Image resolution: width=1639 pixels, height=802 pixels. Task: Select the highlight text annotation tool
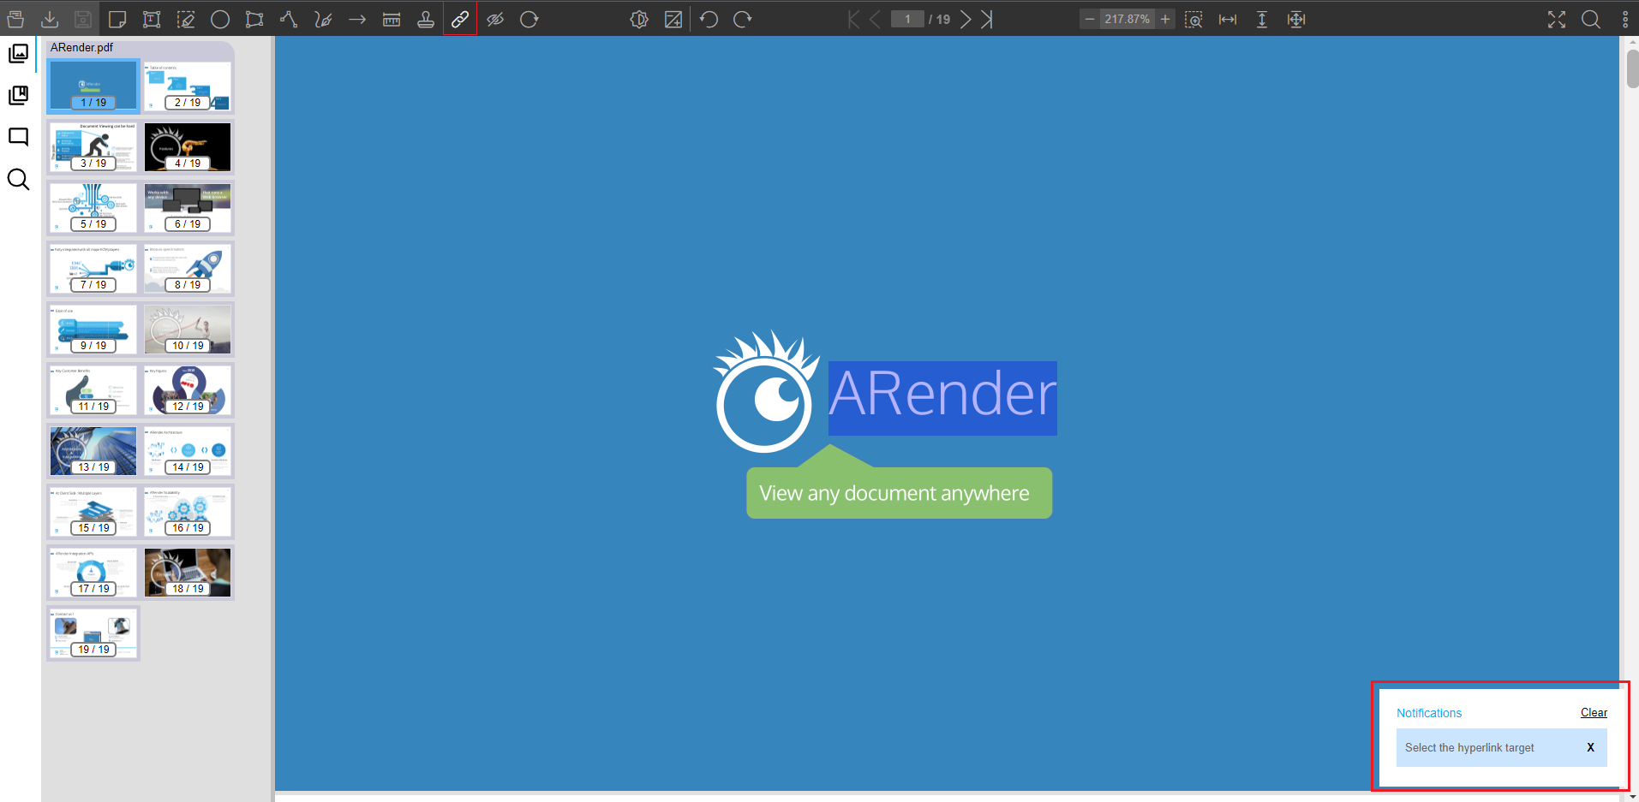point(186,19)
